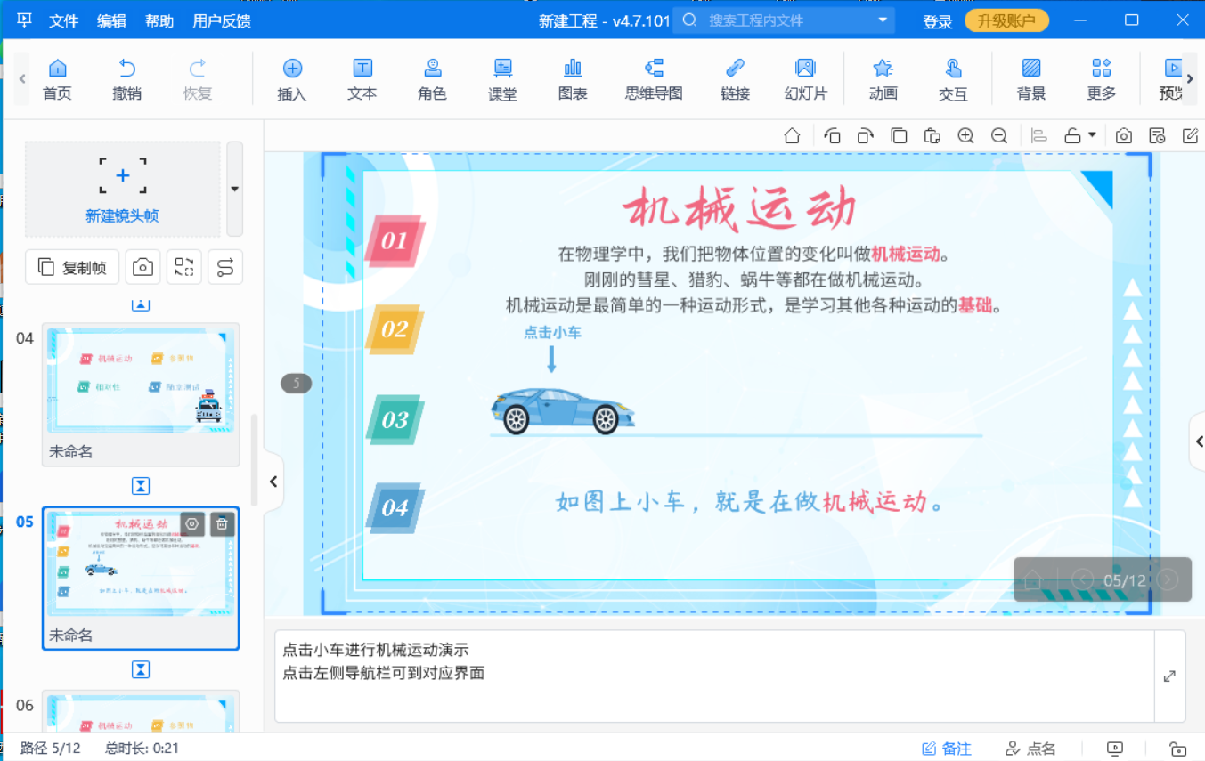Click the camera icon beside 复制帧
This screenshot has height=761, width=1205.
pyautogui.click(x=142, y=267)
